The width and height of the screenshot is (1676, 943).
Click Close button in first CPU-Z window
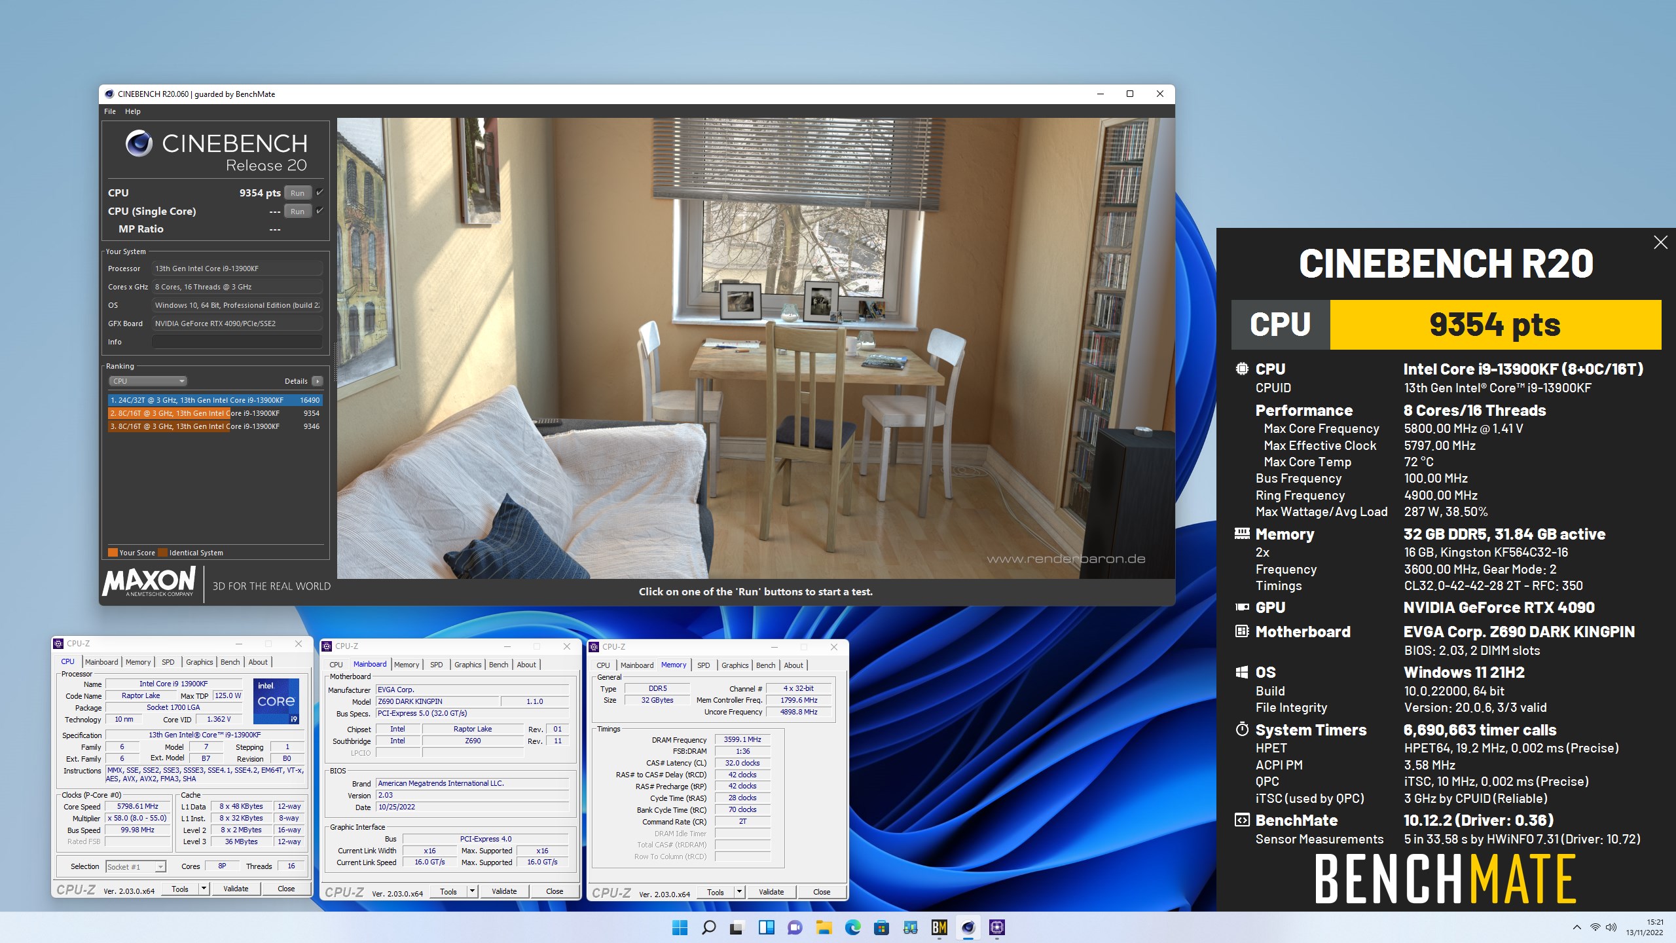[x=286, y=889]
